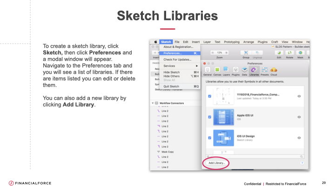Click the Mask toolbar icon
The height and width of the screenshot is (188, 335).
pos(301,52)
